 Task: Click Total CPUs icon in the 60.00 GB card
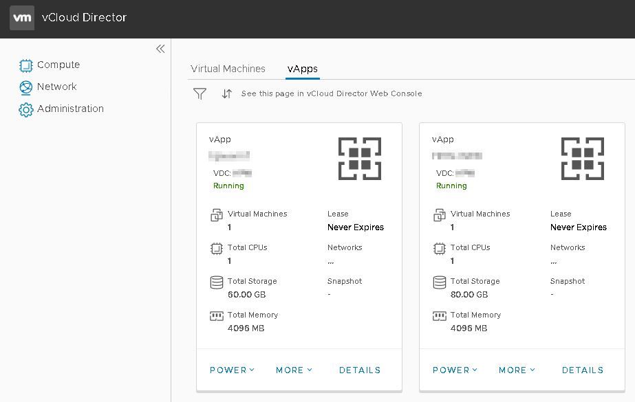217,248
